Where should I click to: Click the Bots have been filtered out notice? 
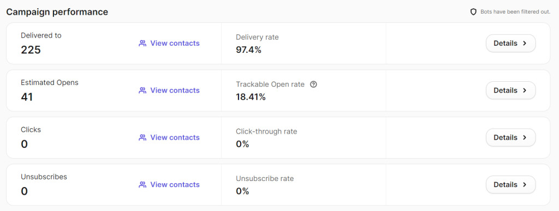tap(515, 12)
